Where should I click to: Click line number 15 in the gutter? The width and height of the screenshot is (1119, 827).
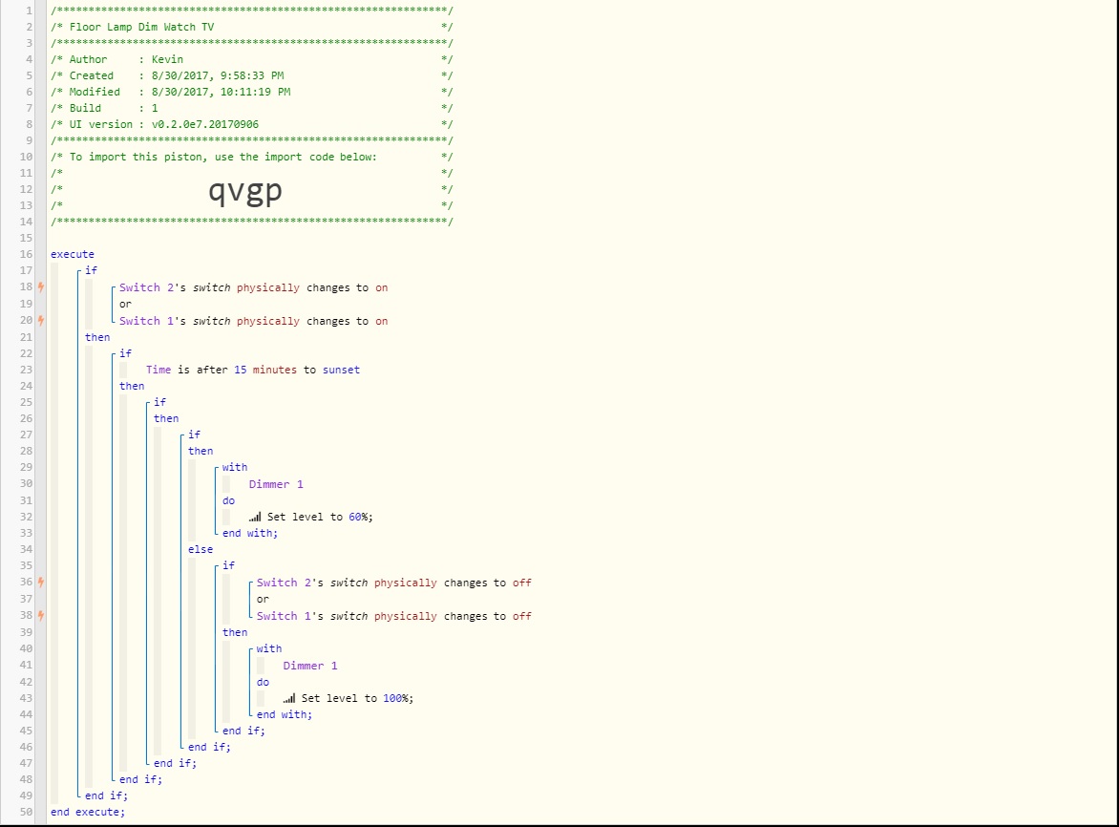click(27, 238)
